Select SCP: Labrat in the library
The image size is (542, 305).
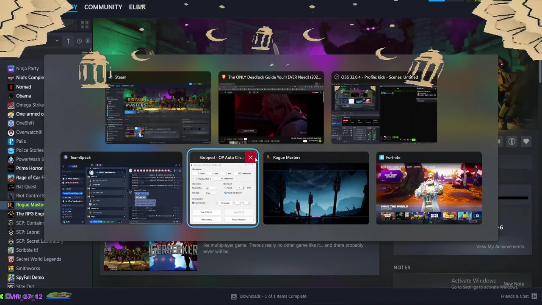click(x=28, y=232)
